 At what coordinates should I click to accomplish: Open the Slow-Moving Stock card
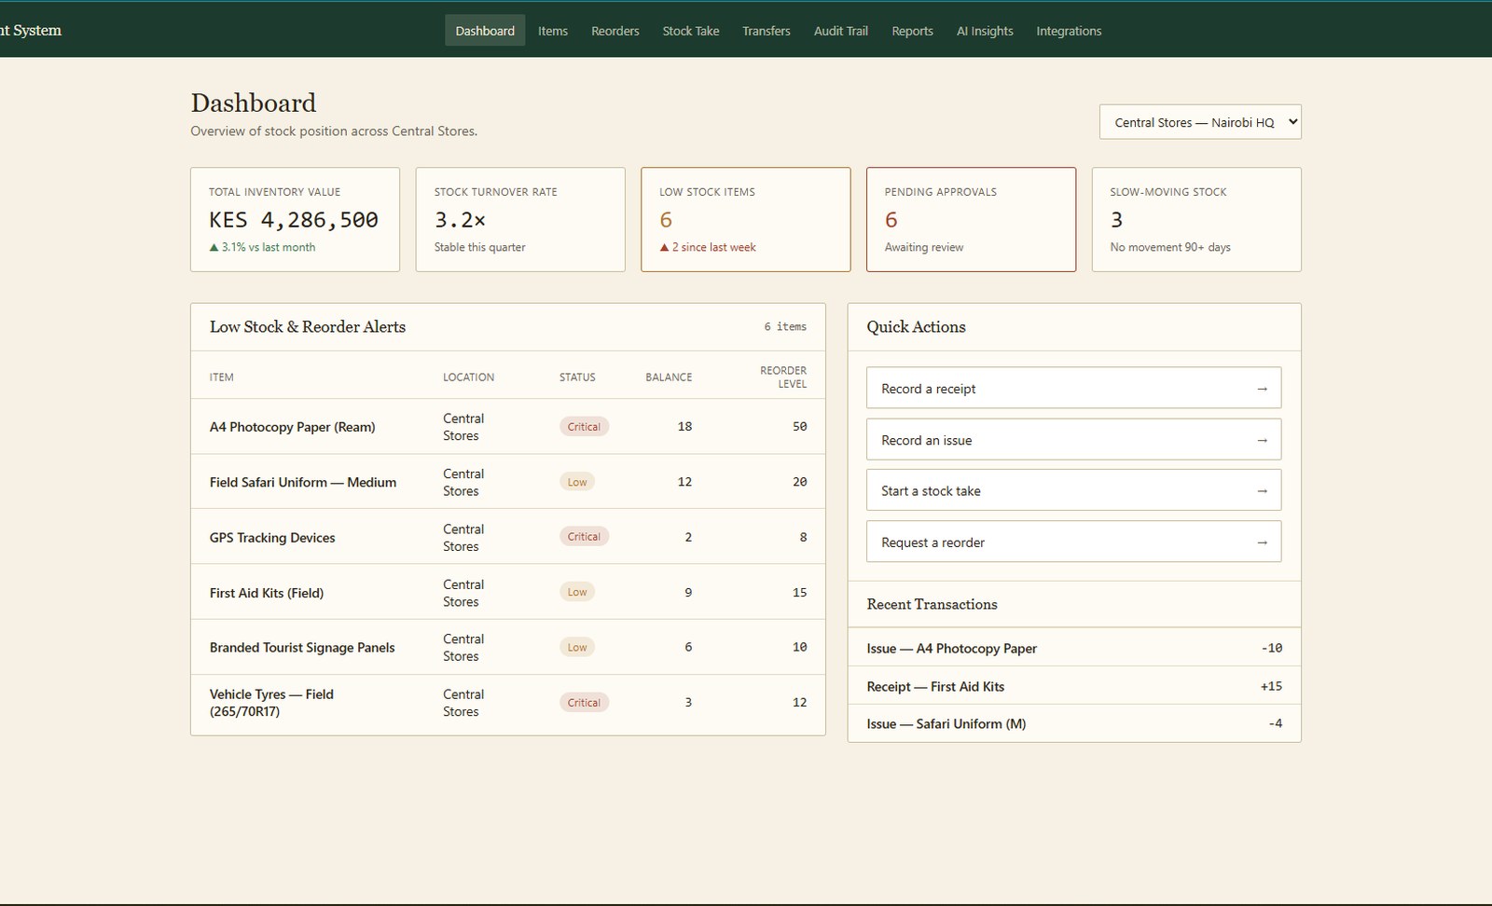point(1196,220)
